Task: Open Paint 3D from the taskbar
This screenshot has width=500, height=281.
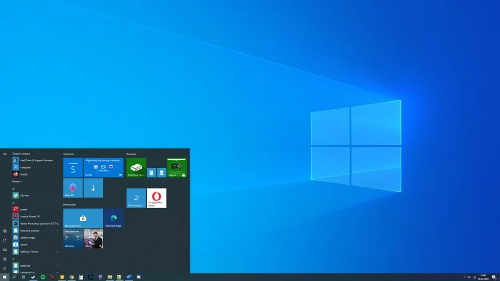Action: point(100,277)
